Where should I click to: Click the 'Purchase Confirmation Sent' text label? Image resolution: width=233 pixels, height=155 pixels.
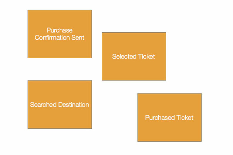(x=60, y=34)
